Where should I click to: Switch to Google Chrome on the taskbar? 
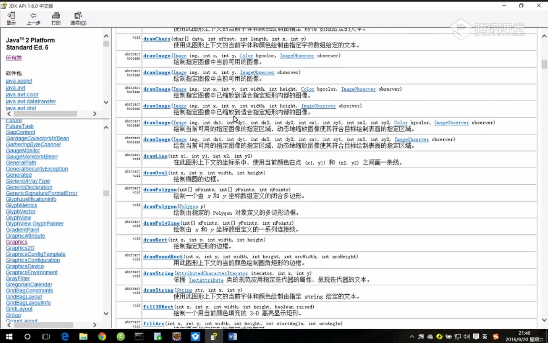click(102, 336)
